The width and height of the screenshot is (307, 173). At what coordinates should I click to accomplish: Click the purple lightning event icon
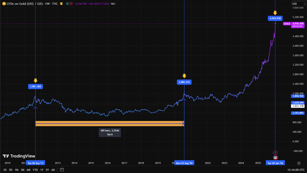coord(275,153)
